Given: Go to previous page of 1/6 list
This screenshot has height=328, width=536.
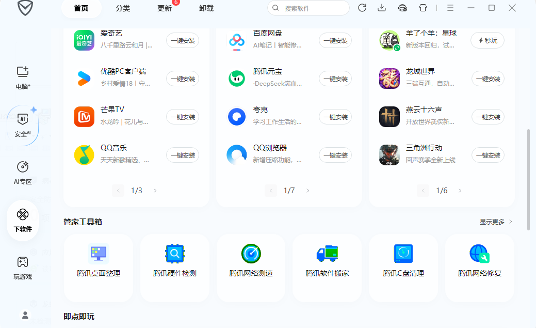Looking at the screenshot, I should pyautogui.click(x=423, y=191).
